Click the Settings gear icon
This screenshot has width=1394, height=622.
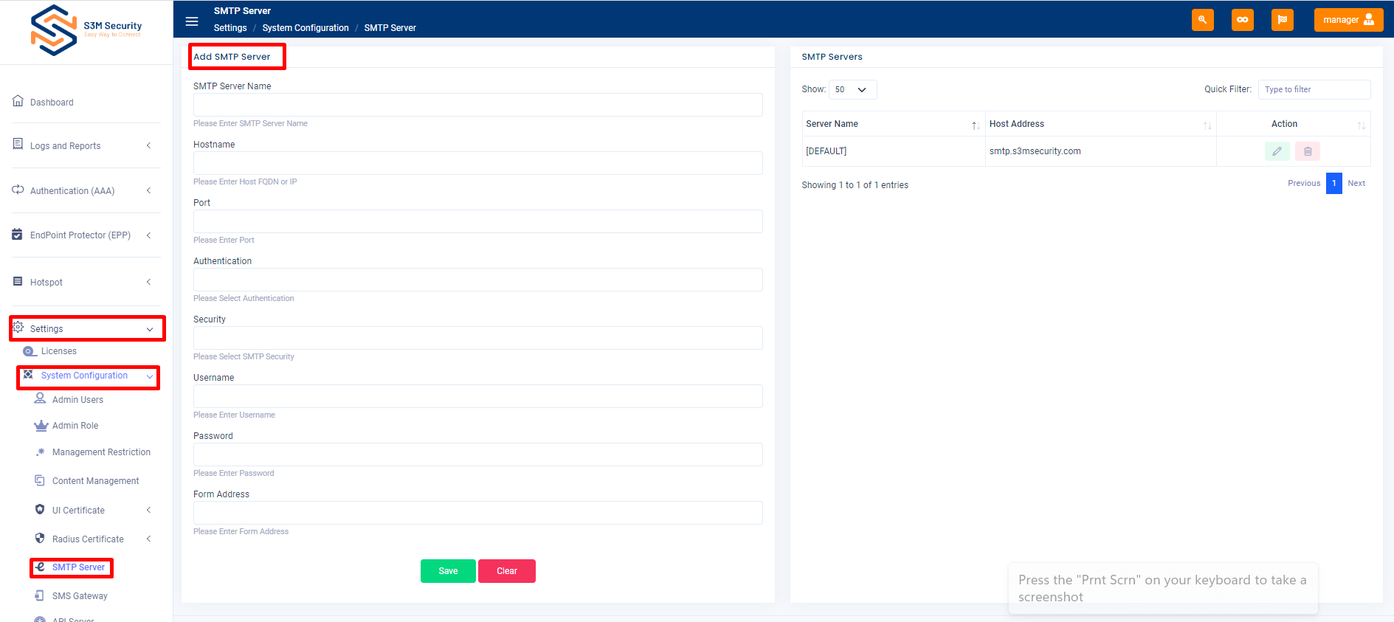(x=18, y=328)
